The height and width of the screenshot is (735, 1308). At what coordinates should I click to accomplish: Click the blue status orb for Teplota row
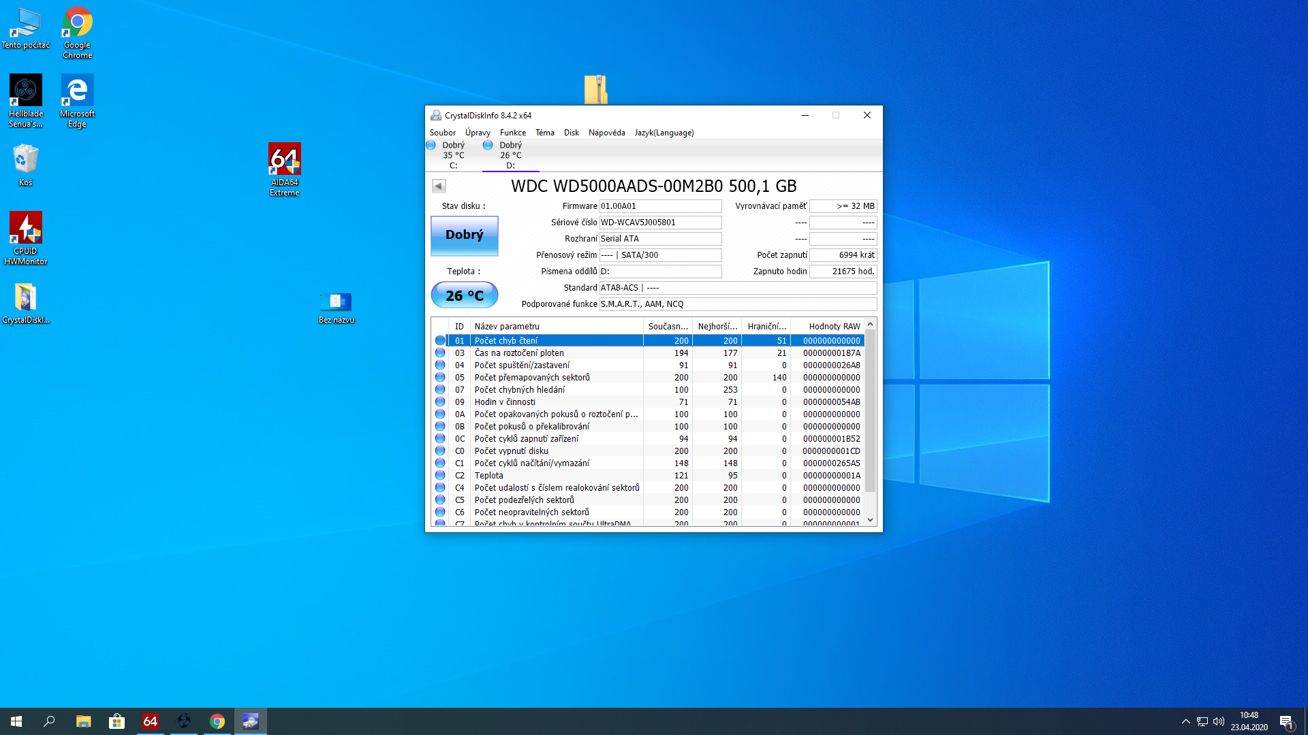[x=440, y=475]
